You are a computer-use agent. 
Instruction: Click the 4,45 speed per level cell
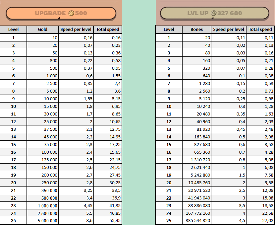click(x=76, y=205)
